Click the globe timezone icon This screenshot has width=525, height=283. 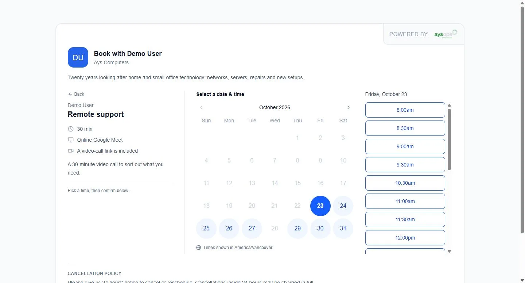tap(199, 248)
